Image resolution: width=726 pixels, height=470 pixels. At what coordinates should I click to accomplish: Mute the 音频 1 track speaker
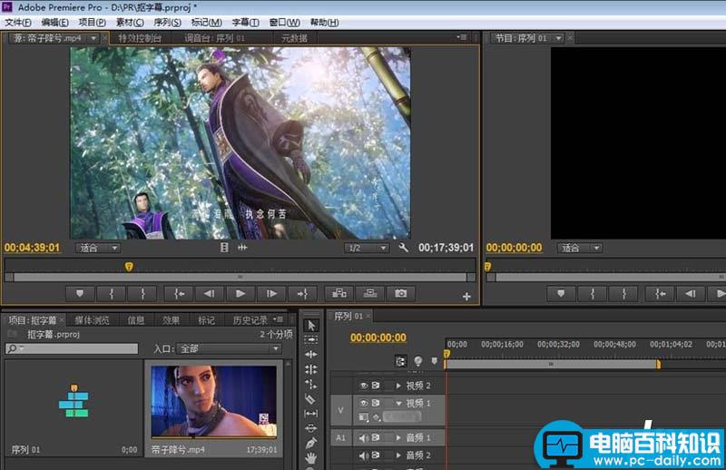point(364,437)
